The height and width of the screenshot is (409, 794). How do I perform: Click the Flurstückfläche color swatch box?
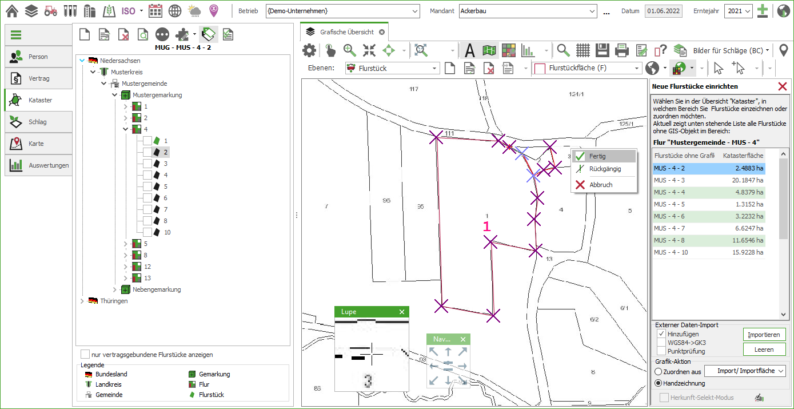[x=539, y=69]
